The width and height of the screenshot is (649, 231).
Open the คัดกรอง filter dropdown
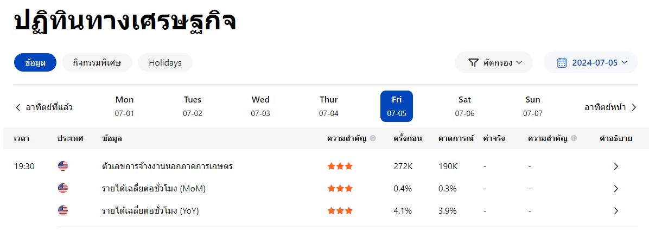click(x=494, y=62)
